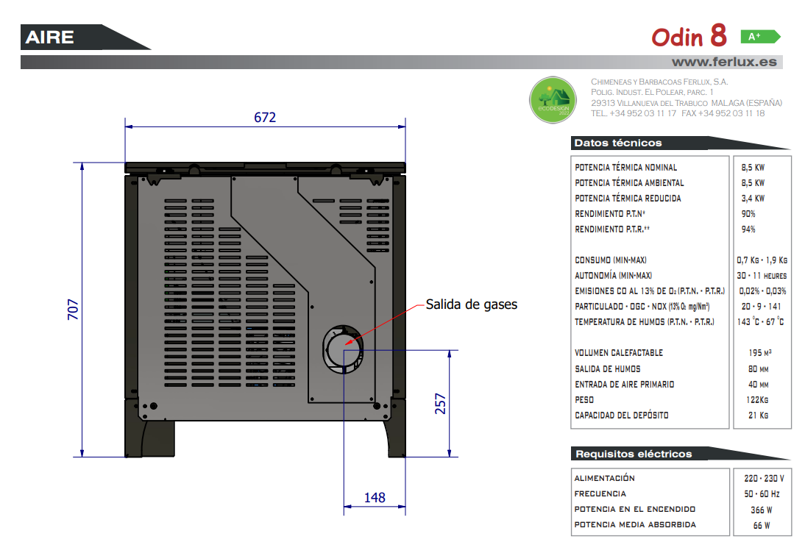
Task: Click the 20 - 9 - 141 value
Action: click(761, 306)
